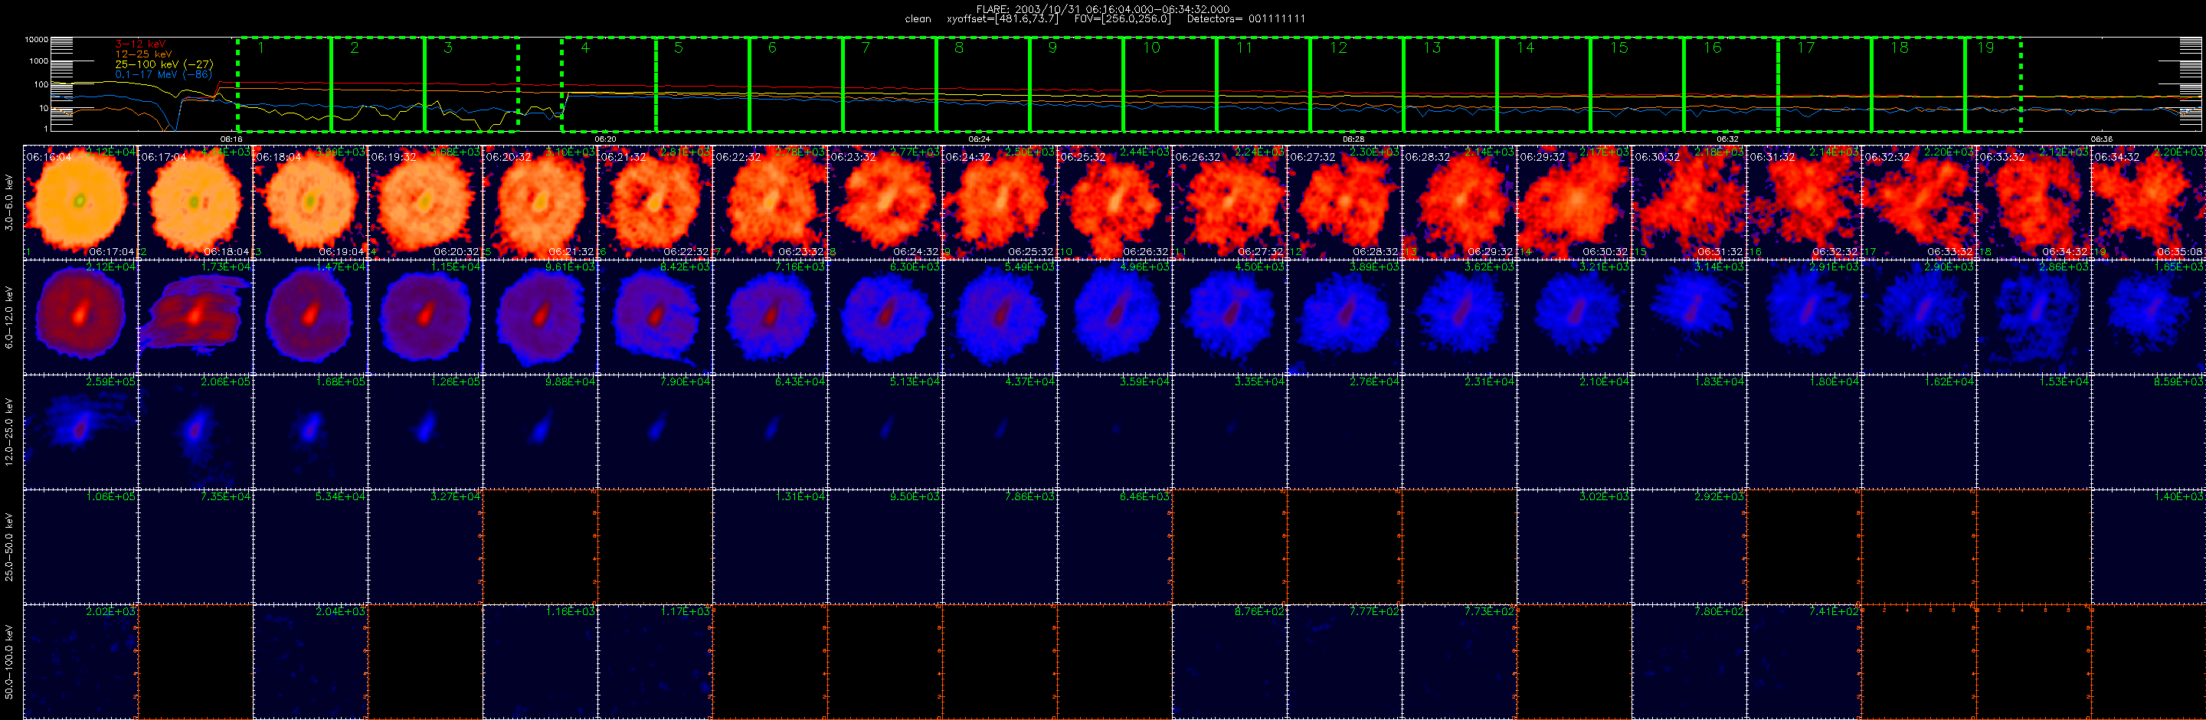The height and width of the screenshot is (720, 2206).
Task: Open the 12-25 keV image labeled 2.59E+05
Action: [80, 431]
